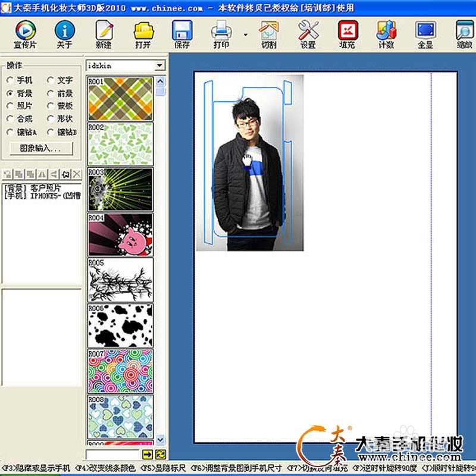Open a file with 打开

click(x=143, y=35)
